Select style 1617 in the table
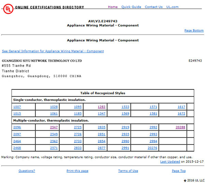Viewport: 205px width, 183px height. pyautogui.click(x=181, y=107)
